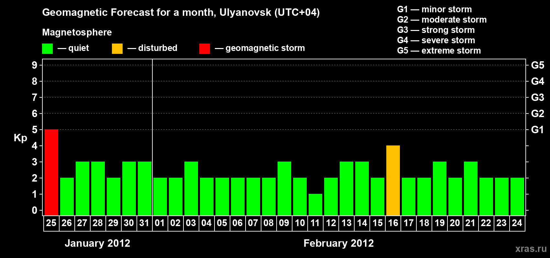Viewport: 550px width, 258px height.
Task: Click Kp value 7 on left axis
Action: click(35, 97)
